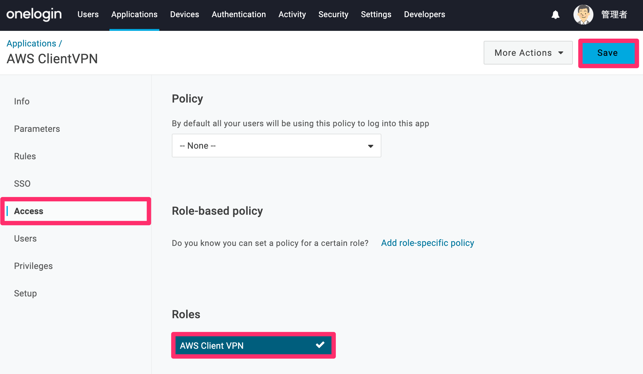The image size is (643, 374).
Task: Switch to the Rules tab
Action: pos(25,156)
